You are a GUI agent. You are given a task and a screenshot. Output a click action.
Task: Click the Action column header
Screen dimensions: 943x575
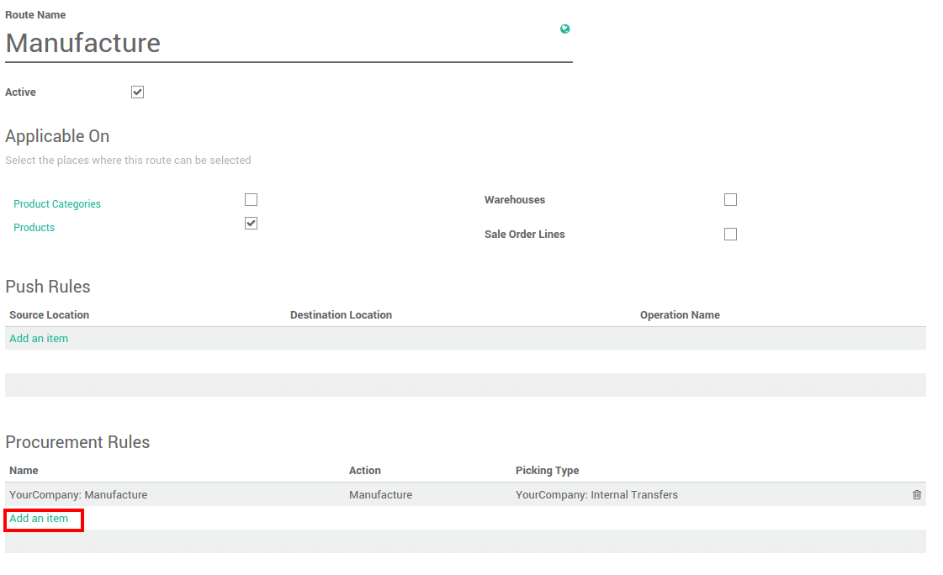pyautogui.click(x=363, y=470)
